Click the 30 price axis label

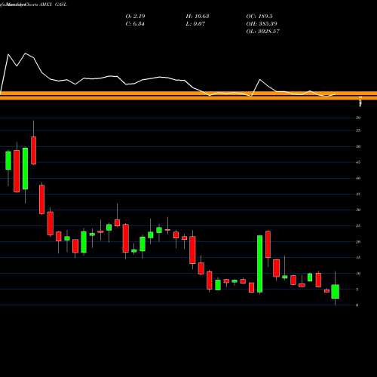[358, 210]
